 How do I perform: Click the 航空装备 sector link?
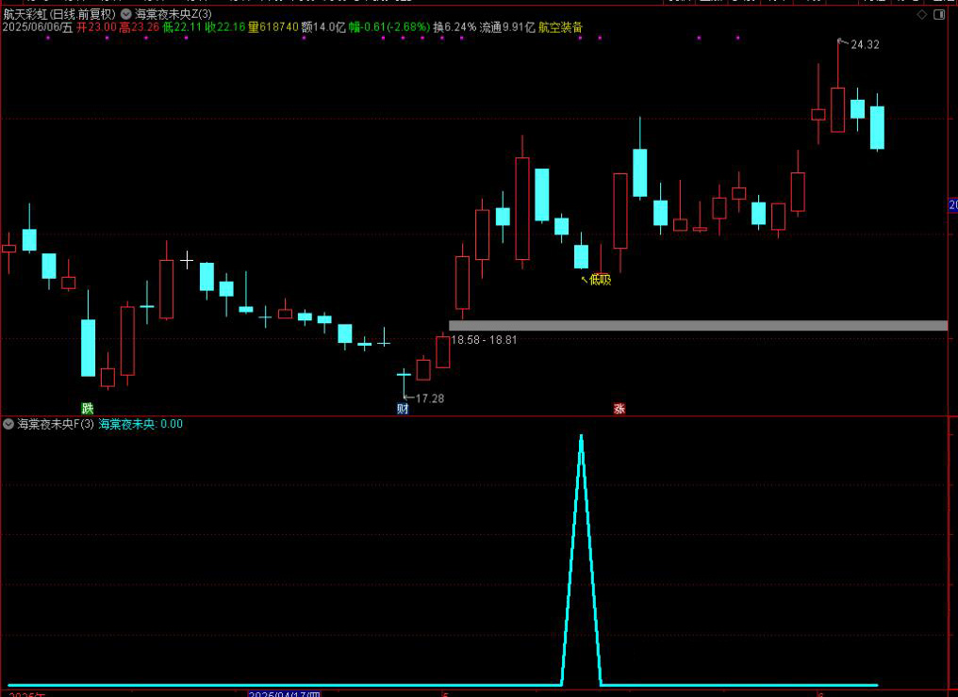pyautogui.click(x=560, y=28)
